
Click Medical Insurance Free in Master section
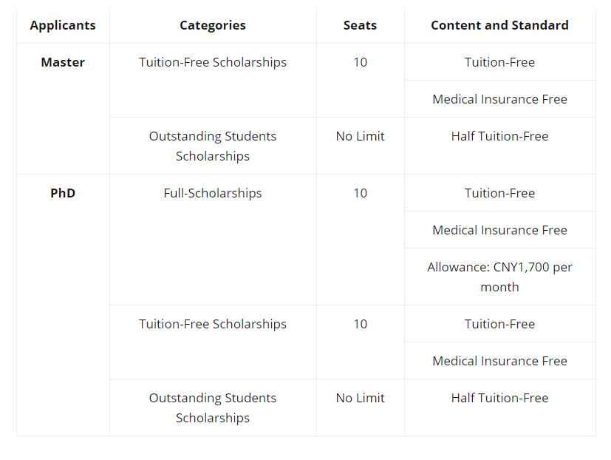(x=499, y=99)
